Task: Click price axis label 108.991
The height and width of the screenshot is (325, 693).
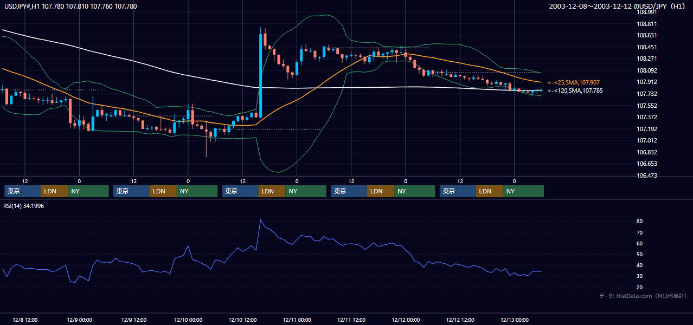Action: [647, 12]
